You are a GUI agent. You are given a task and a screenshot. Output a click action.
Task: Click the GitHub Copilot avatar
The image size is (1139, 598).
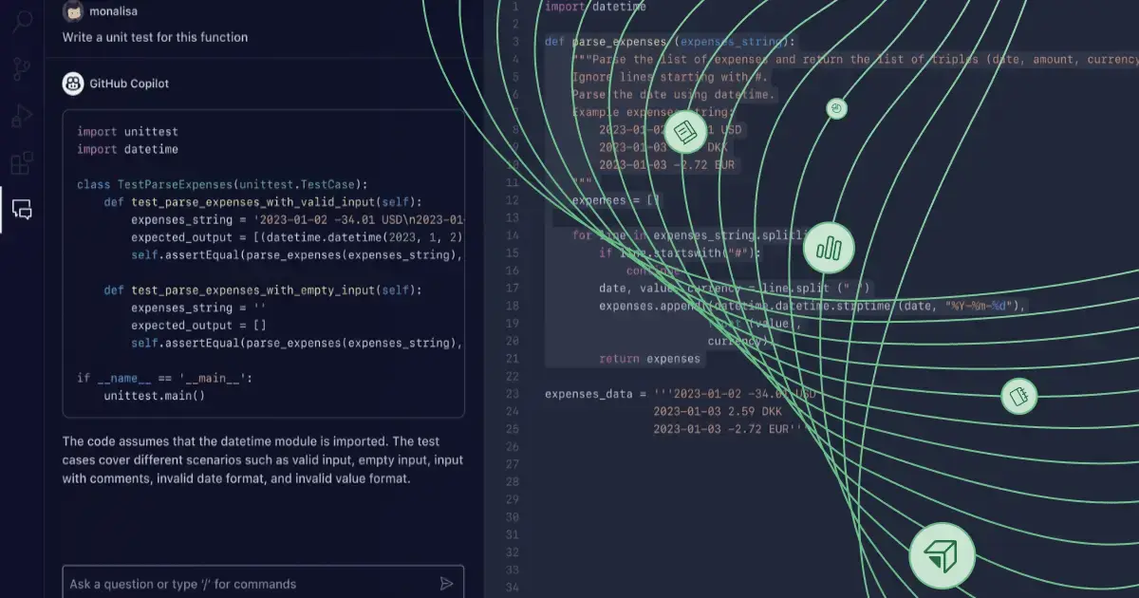[x=71, y=84]
